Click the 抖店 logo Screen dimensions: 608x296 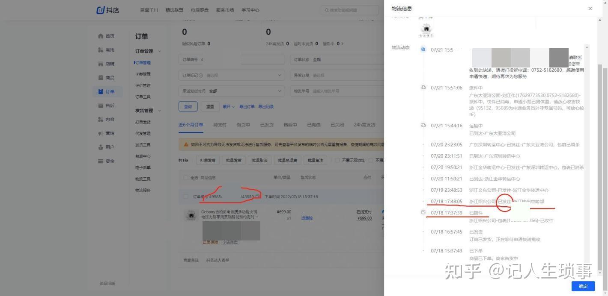tap(108, 10)
